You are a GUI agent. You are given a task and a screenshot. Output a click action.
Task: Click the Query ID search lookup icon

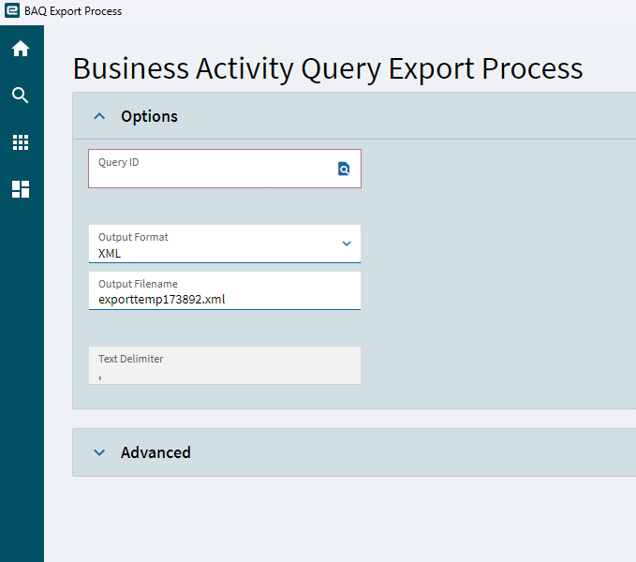344,169
